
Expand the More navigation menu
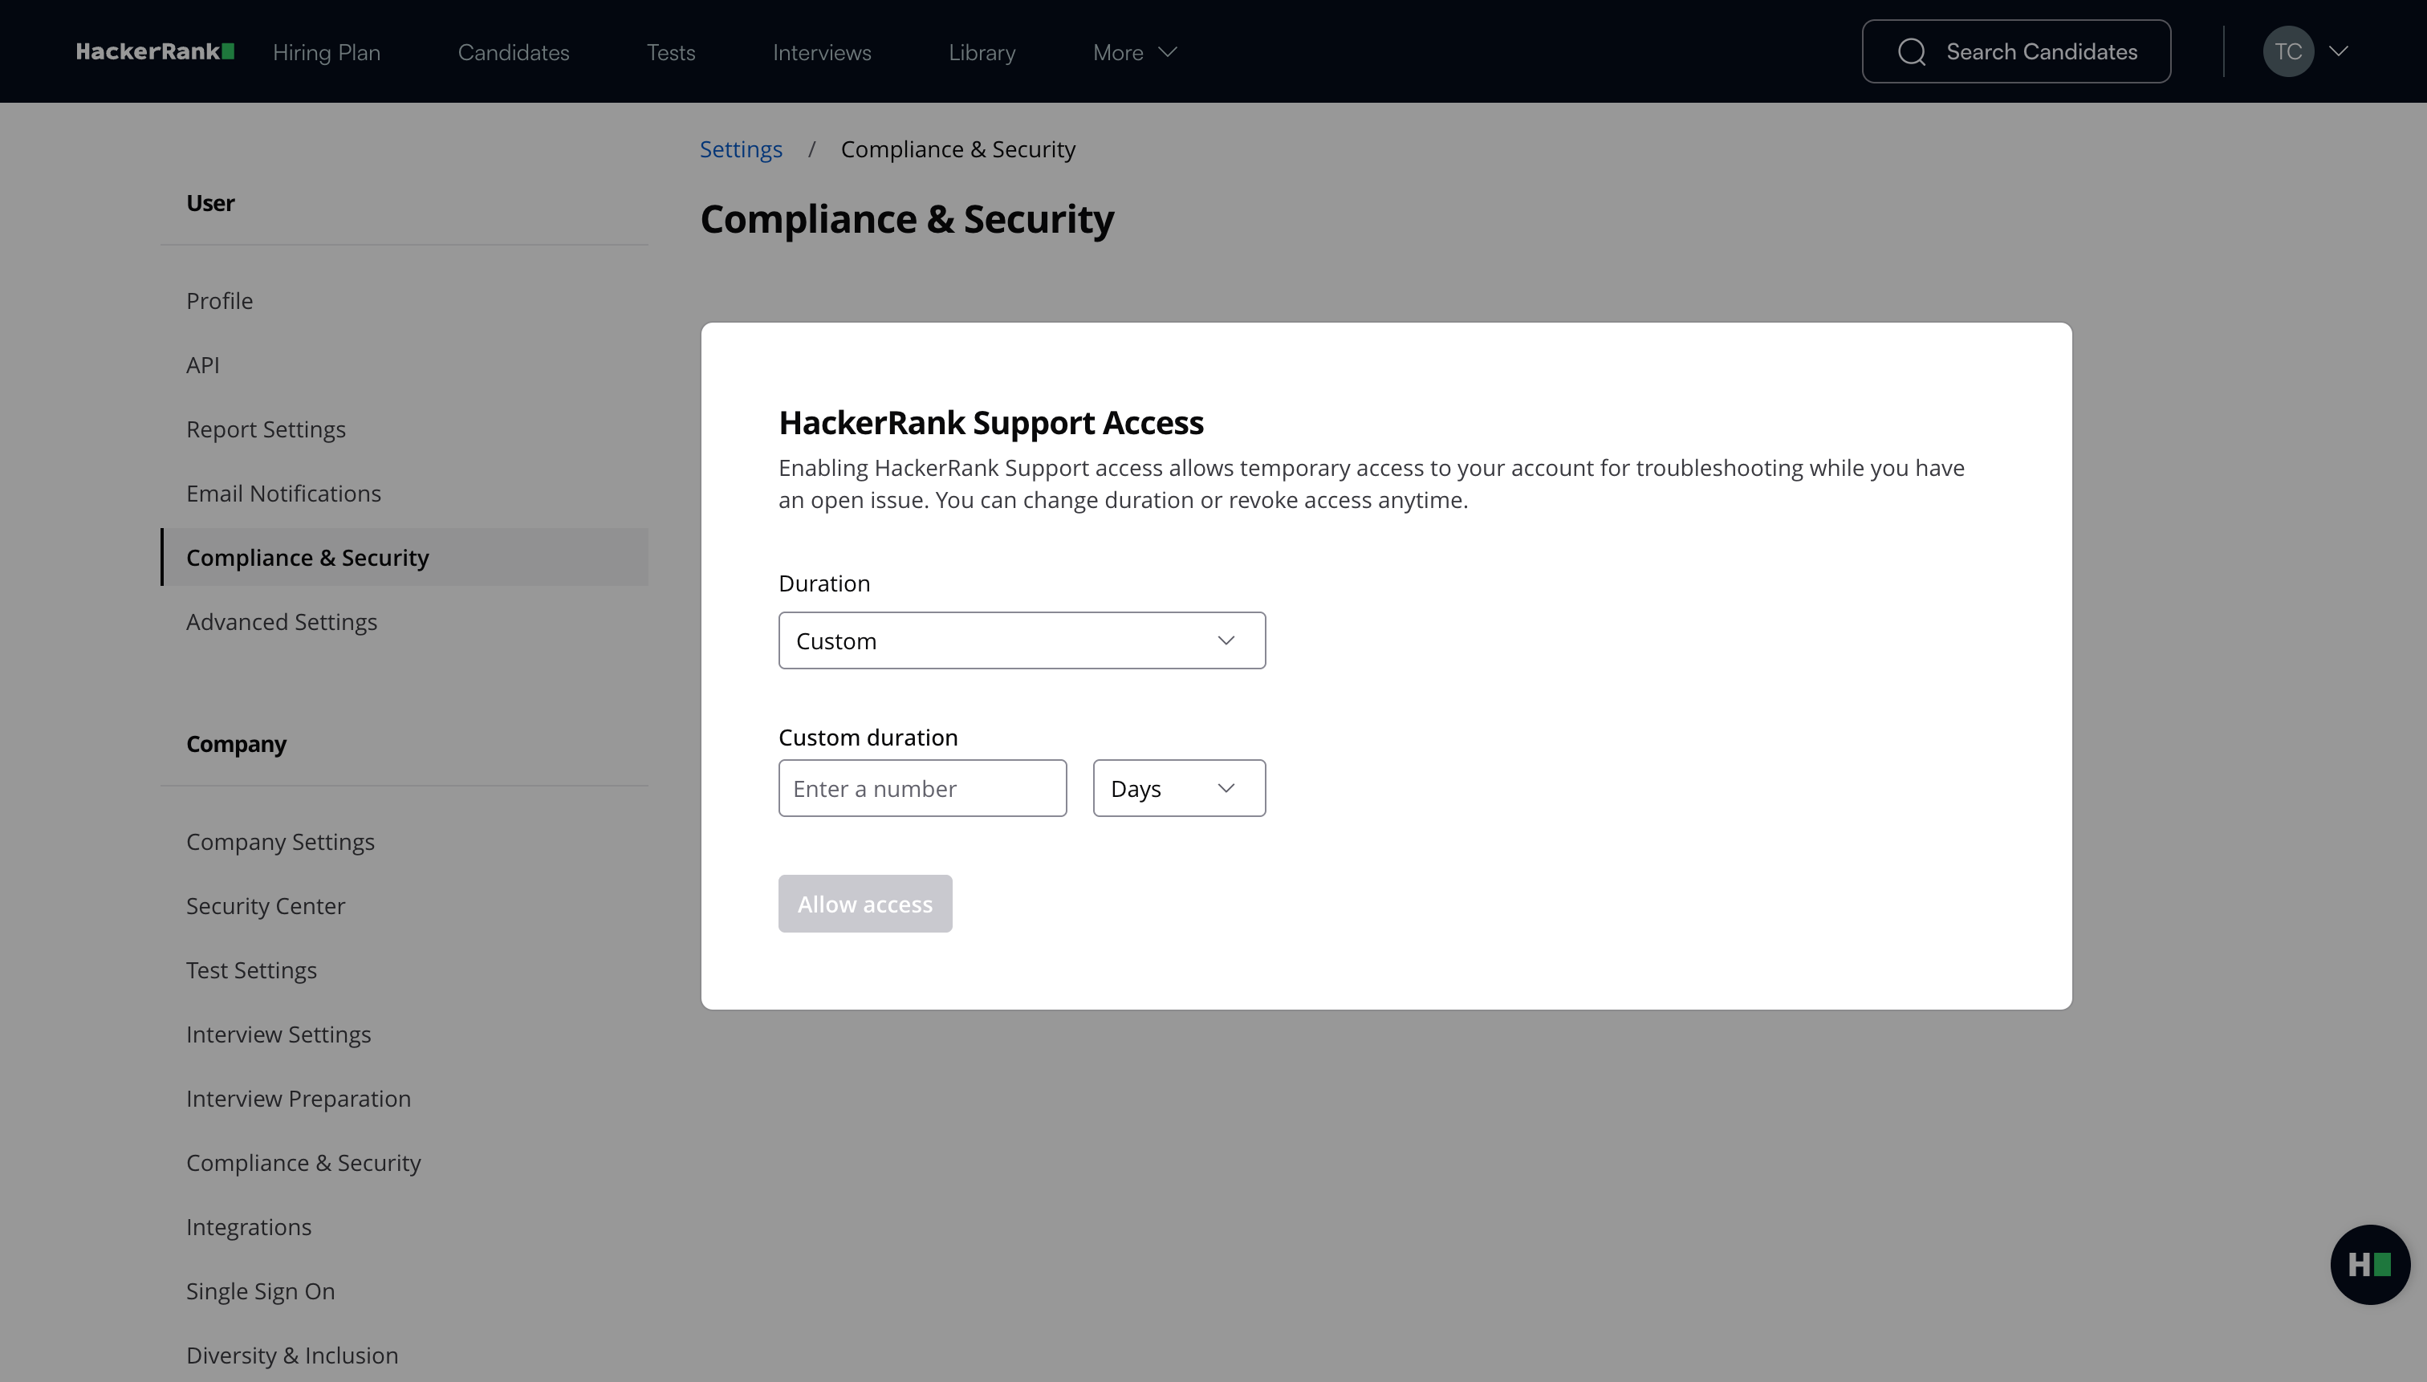click(x=1134, y=52)
